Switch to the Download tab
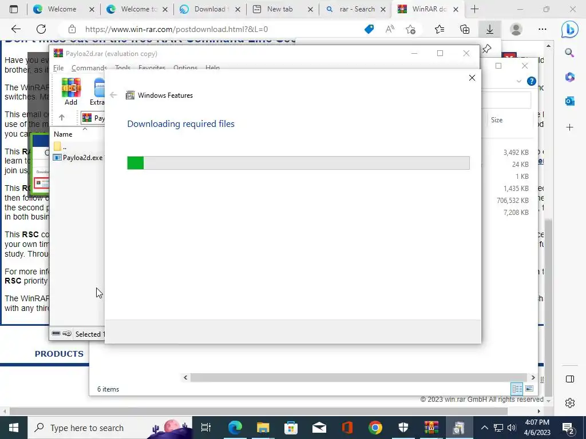This screenshot has height=439, width=586. tap(209, 9)
